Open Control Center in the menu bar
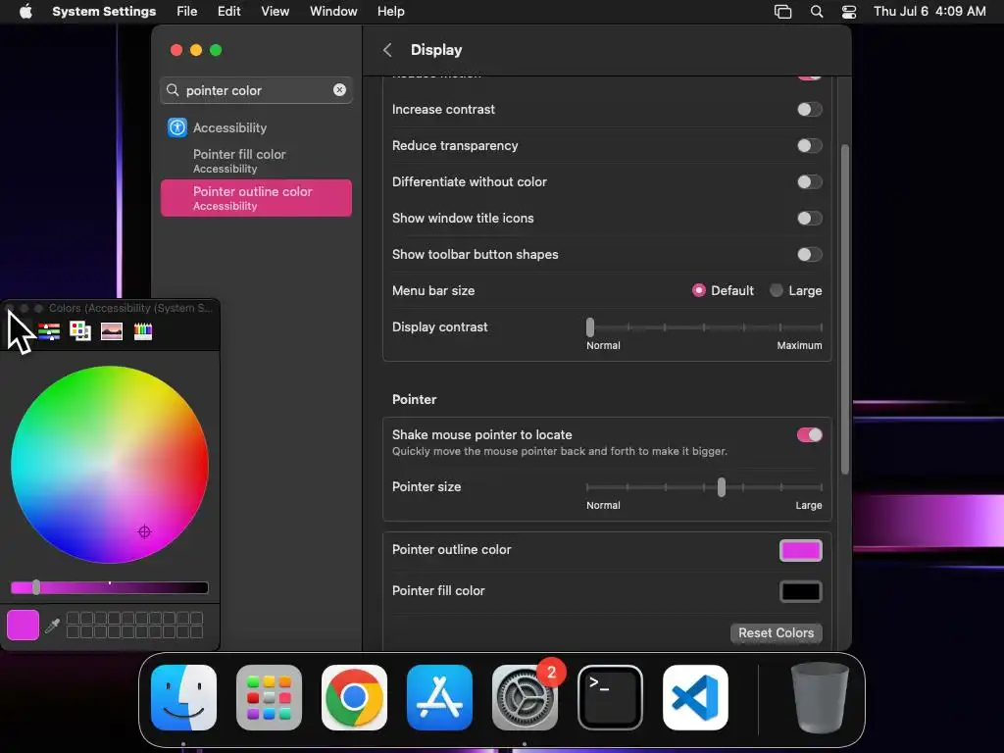 tap(849, 12)
